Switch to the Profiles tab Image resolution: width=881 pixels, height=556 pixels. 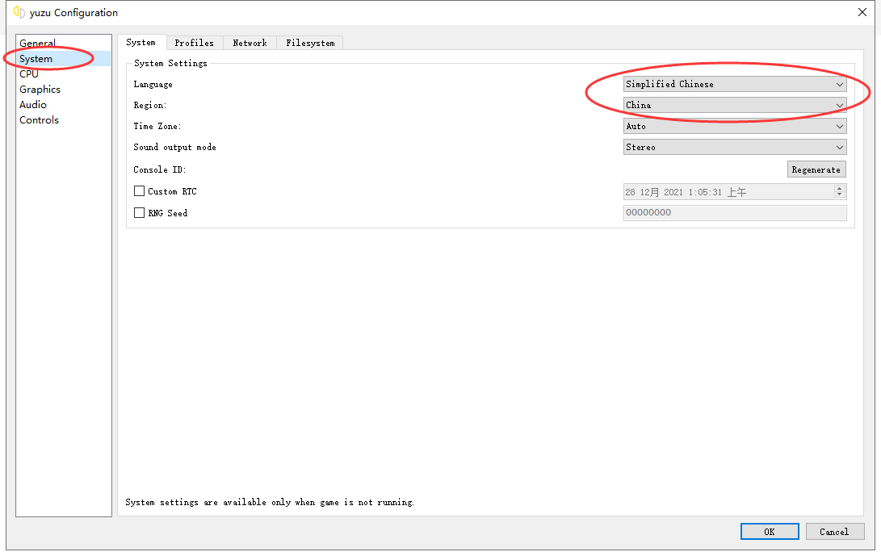[194, 43]
